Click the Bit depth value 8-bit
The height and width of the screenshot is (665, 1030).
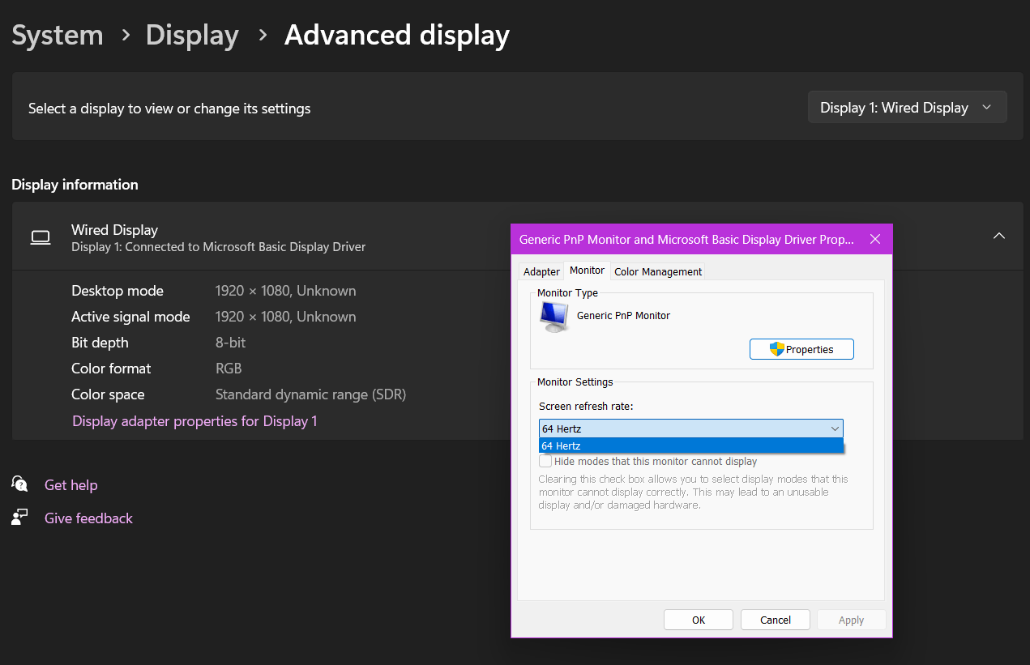coord(230,343)
